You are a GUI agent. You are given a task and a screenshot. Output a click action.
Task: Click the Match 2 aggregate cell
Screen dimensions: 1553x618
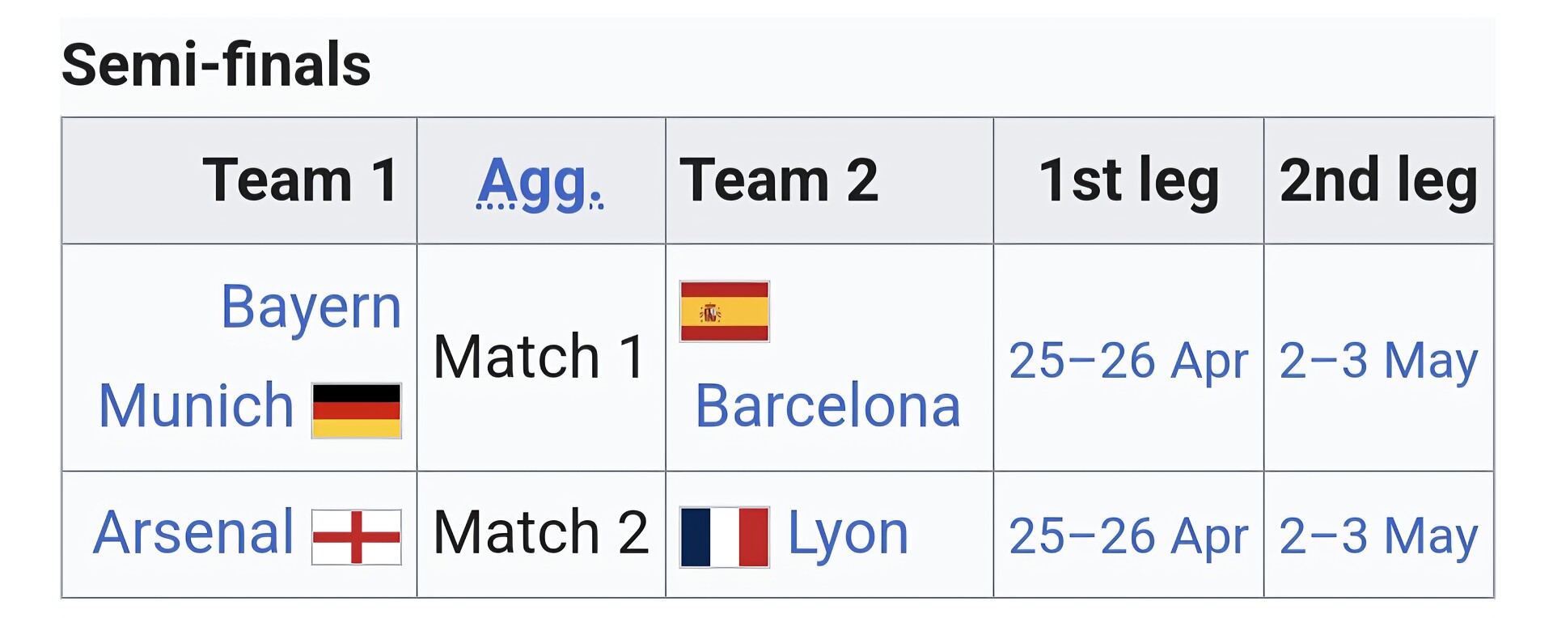[540, 533]
